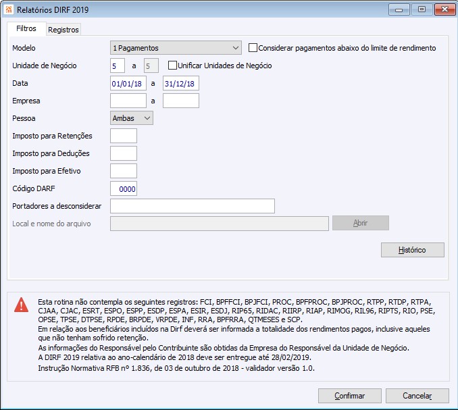Click the Pessoa label

click(x=24, y=118)
